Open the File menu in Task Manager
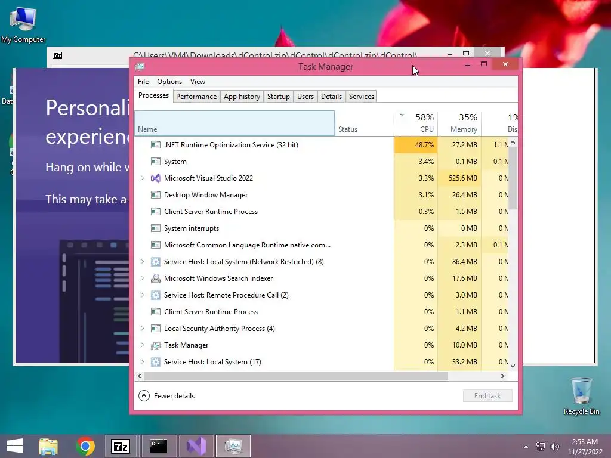 tap(143, 82)
